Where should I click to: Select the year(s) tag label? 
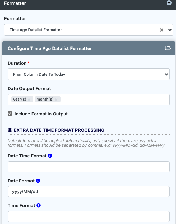pos(19,99)
